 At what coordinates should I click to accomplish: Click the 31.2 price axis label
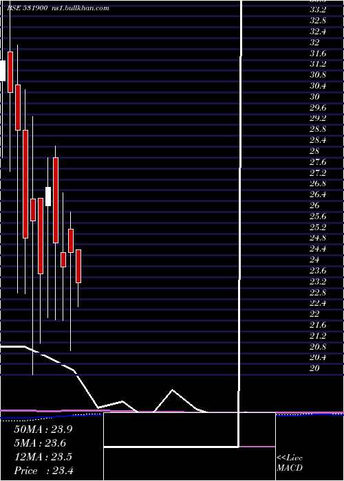(x=318, y=64)
